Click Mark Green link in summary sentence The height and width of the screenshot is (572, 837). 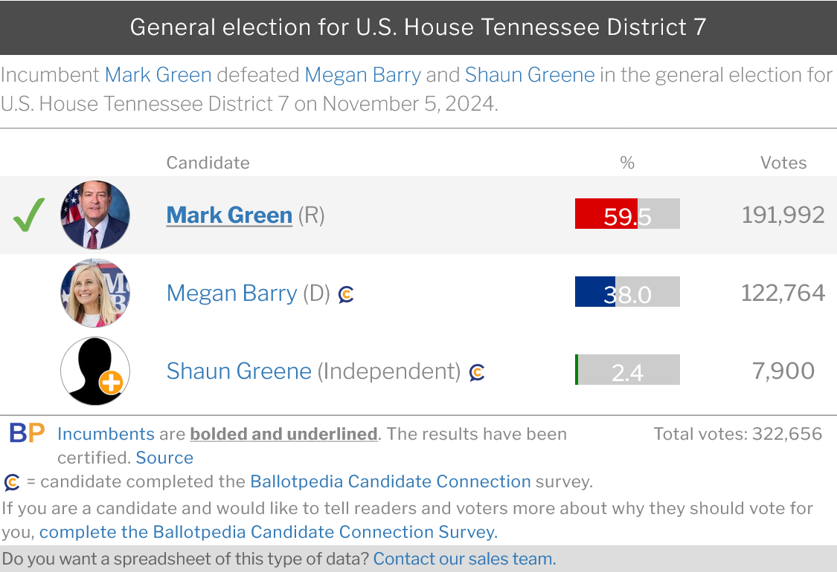pyautogui.click(x=158, y=75)
